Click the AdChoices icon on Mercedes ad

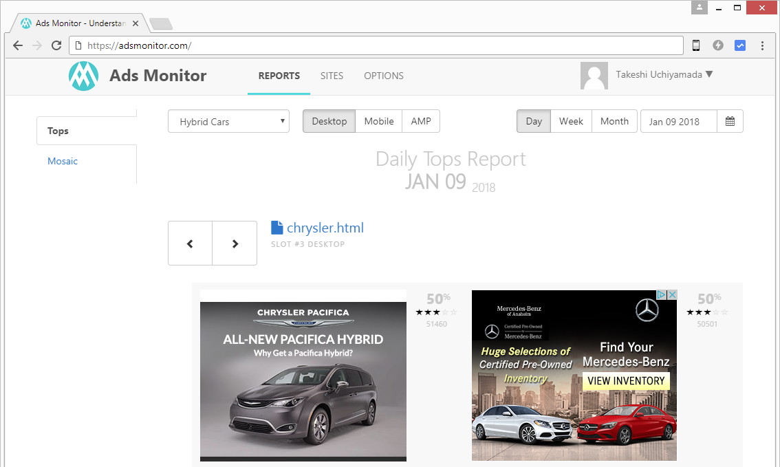click(x=661, y=295)
